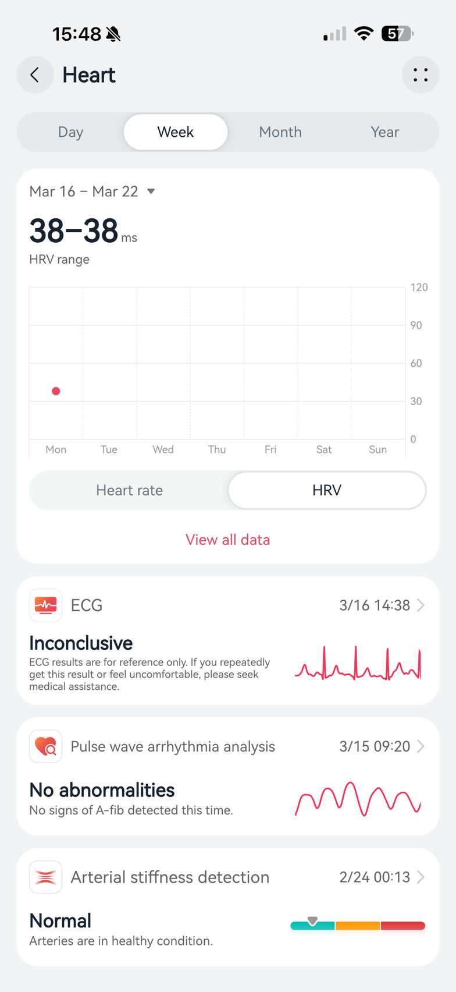456x992 pixels.
Task: Switch to the Month tab
Action: click(x=280, y=132)
